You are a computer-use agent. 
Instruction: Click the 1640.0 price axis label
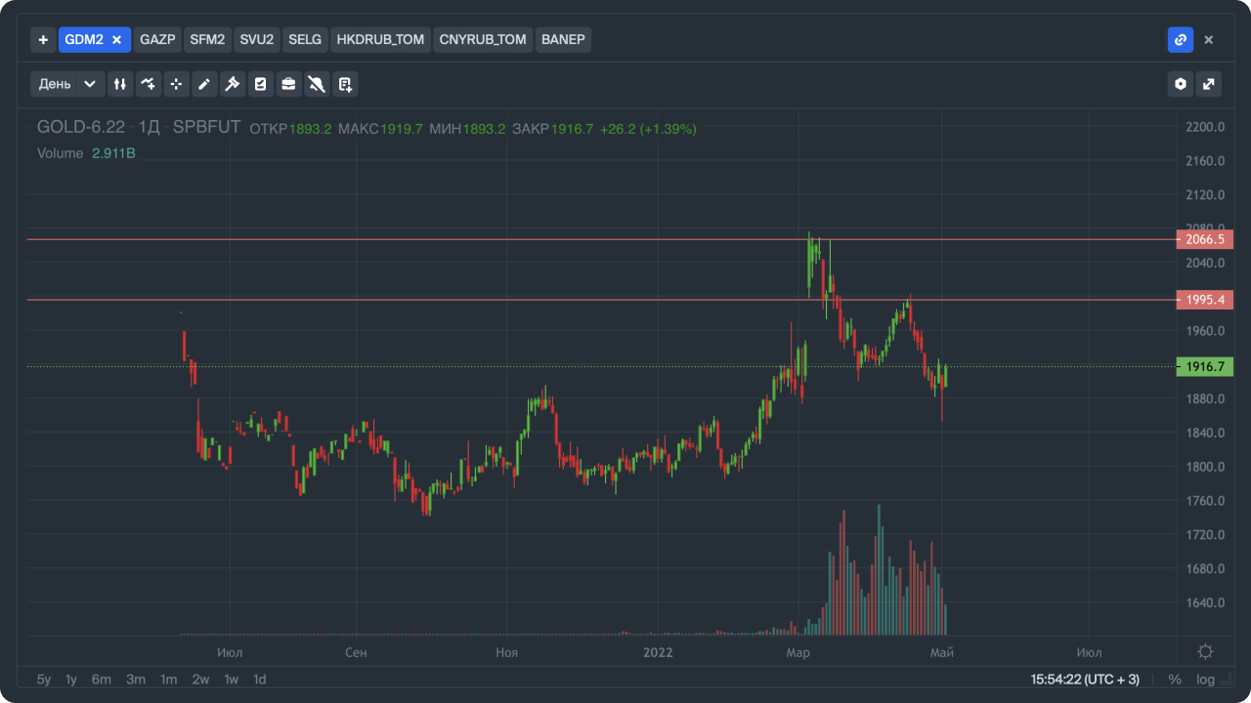click(1205, 602)
